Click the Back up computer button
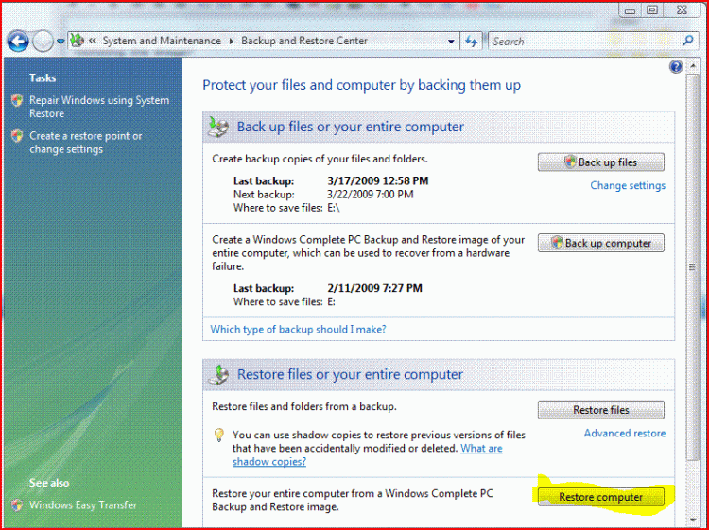Image resolution: width=709 pixels, height=530 pixels. click(x=601, y=243)
